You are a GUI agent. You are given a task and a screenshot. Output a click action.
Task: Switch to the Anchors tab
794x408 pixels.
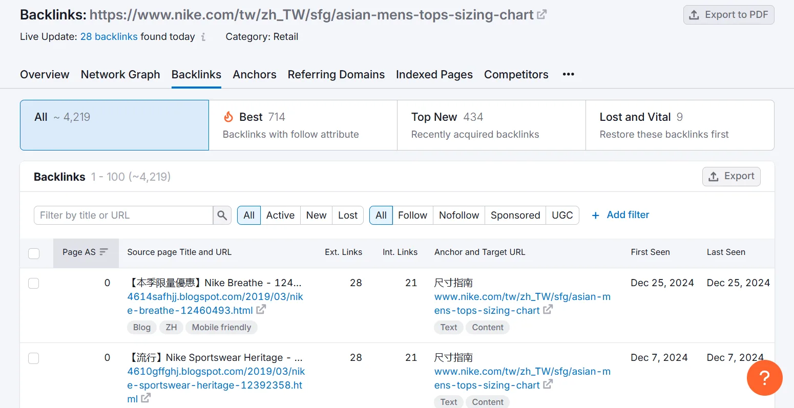[x=255, y=74]
